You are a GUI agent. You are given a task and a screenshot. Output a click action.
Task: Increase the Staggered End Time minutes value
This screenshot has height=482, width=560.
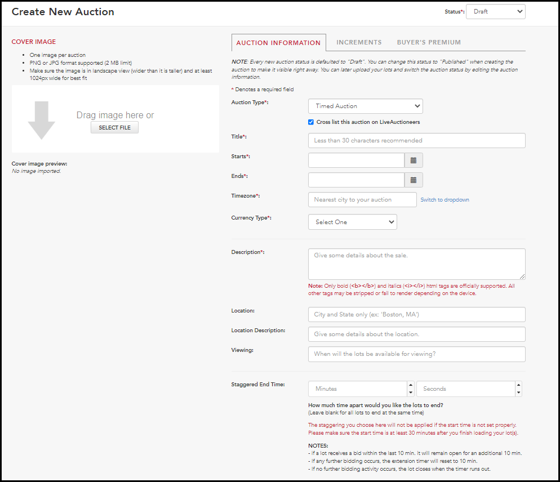click(x=411, y=385)
